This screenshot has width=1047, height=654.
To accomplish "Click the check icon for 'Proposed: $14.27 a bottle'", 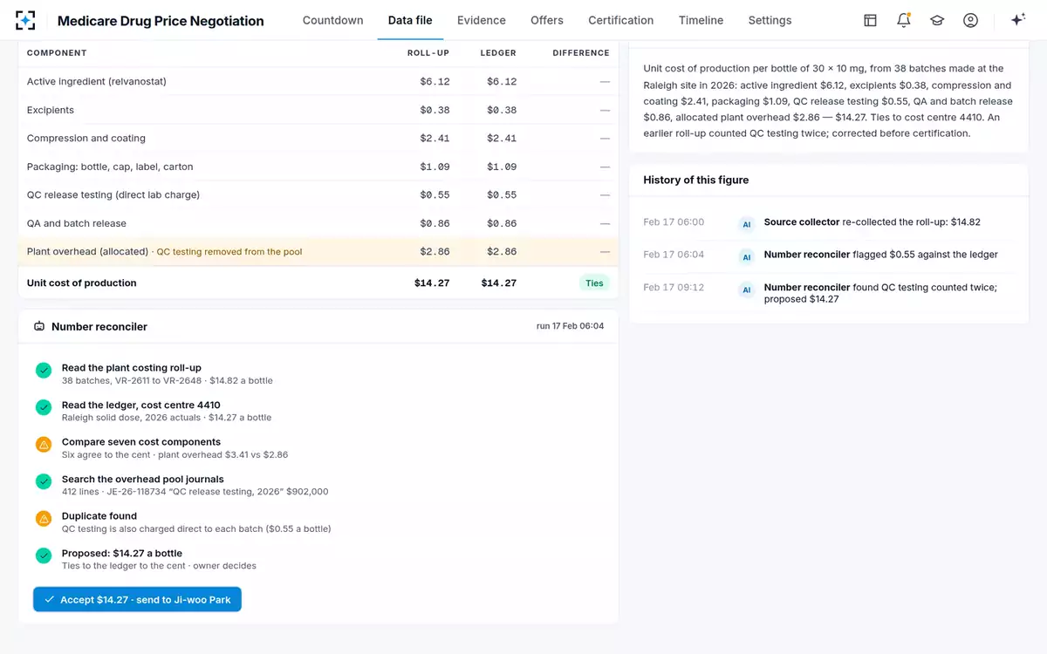I will 44,555.
